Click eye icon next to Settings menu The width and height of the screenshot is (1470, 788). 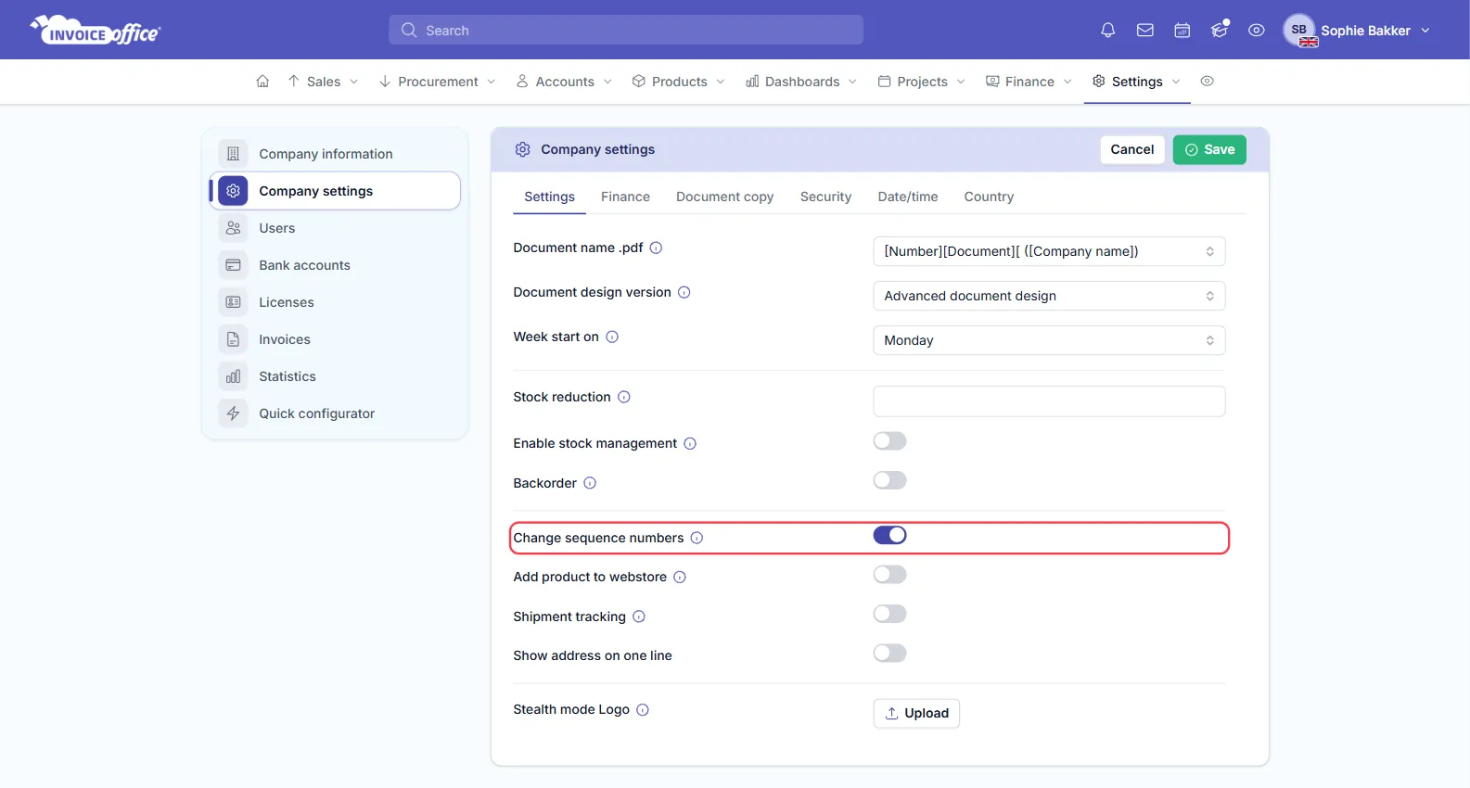click(x=1207, y=82)
